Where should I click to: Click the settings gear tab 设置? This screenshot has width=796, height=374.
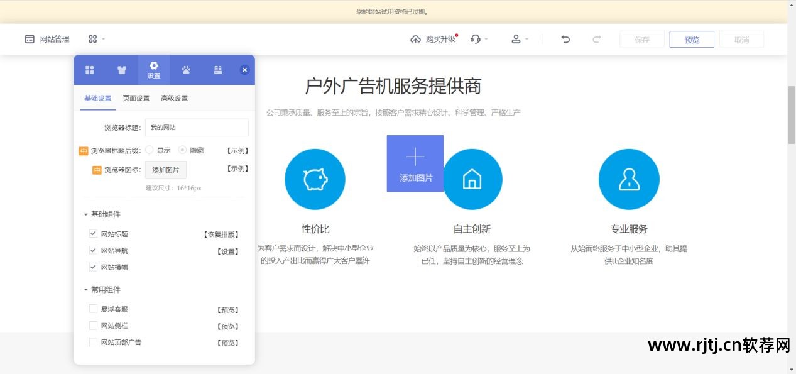154,70
